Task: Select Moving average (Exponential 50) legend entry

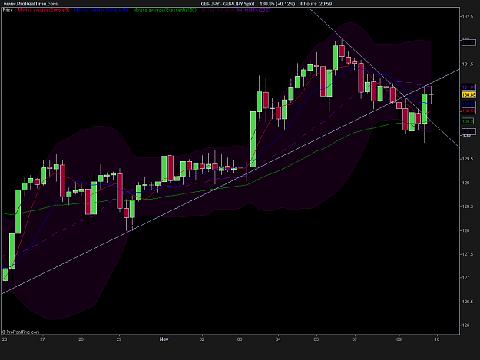Action: tap(164, 10)
